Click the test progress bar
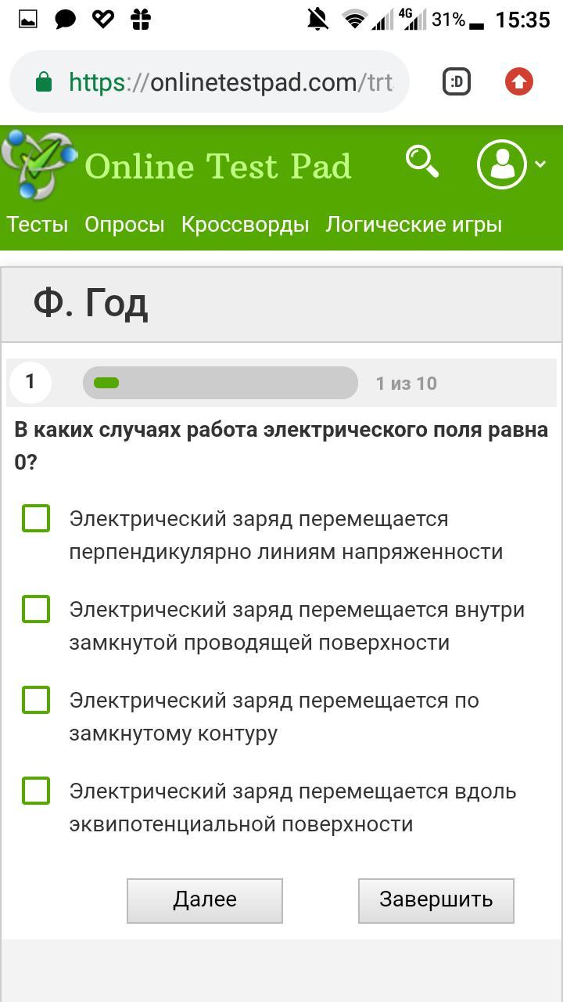Screen dimensions: 563x1002 tap(220, 383)
